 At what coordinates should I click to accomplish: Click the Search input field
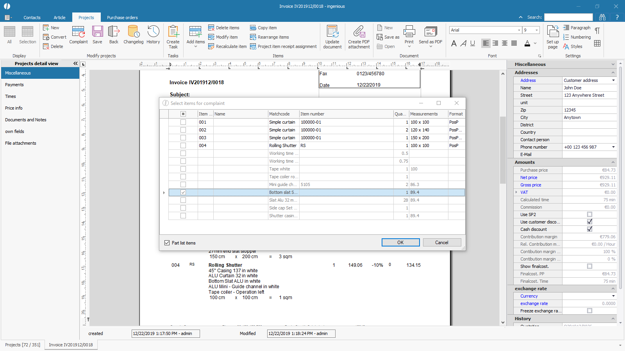[568, 17]
